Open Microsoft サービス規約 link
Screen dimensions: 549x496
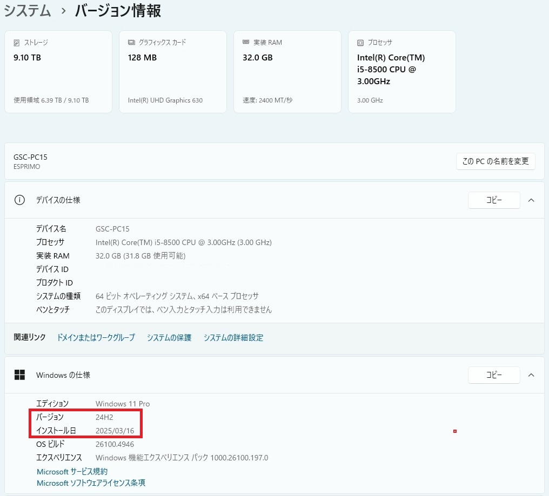tap(72, 472)
